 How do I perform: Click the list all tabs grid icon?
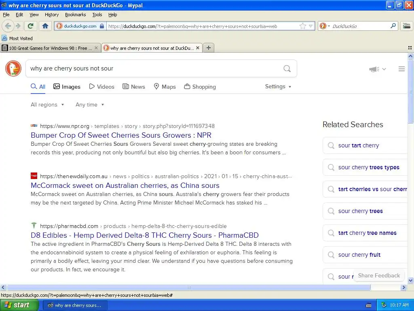410,48
